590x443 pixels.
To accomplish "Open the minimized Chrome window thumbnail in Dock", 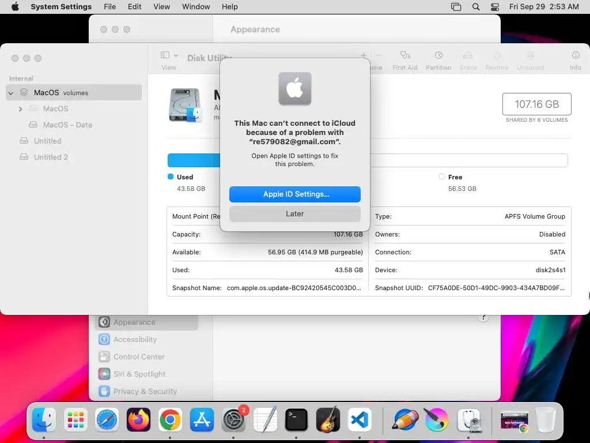I will point(515,421).
